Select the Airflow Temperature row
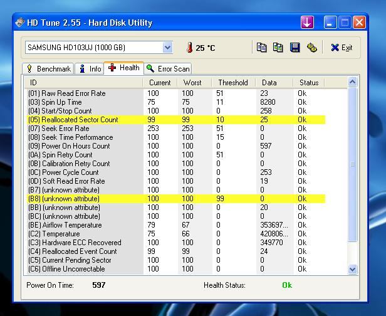Image resolution: width=386 pixels, height=316 pixels. click(x=176, y=225)
